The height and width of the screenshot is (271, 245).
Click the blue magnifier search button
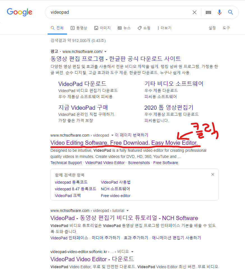point(230,12)
